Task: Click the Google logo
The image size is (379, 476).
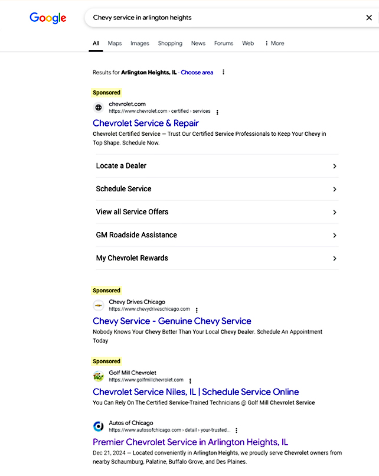Action: [48, 18]
